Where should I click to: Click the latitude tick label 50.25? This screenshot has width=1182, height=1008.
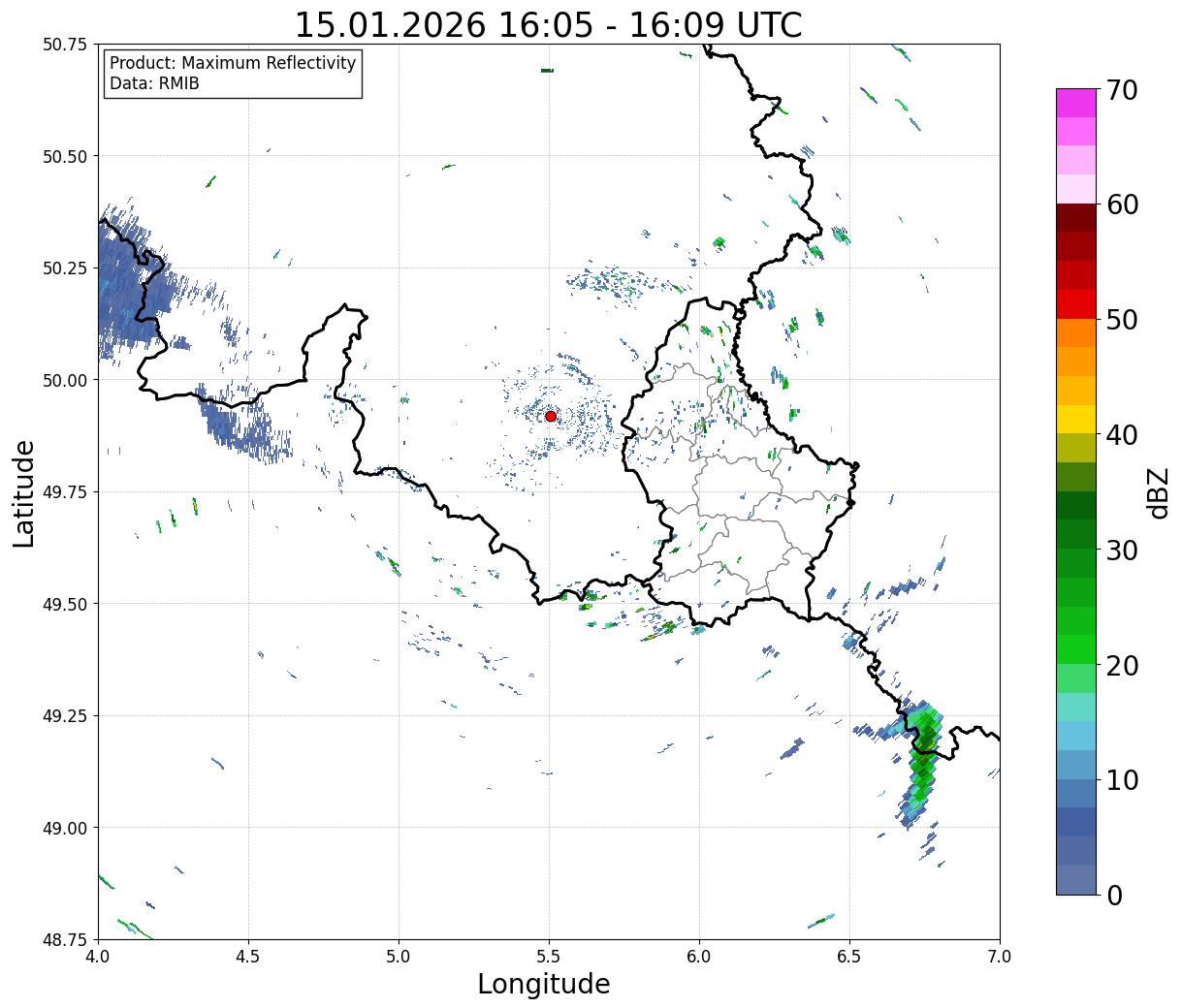pos(65,268)
